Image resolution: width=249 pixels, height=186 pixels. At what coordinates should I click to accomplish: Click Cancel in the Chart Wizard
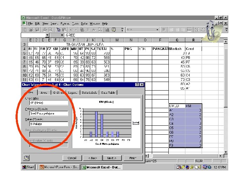click(72, 158)
